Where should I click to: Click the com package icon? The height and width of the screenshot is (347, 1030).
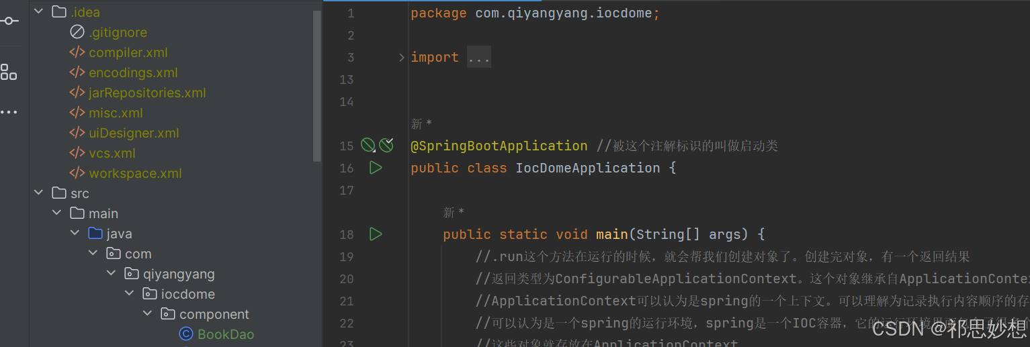[x=114, y=254]
